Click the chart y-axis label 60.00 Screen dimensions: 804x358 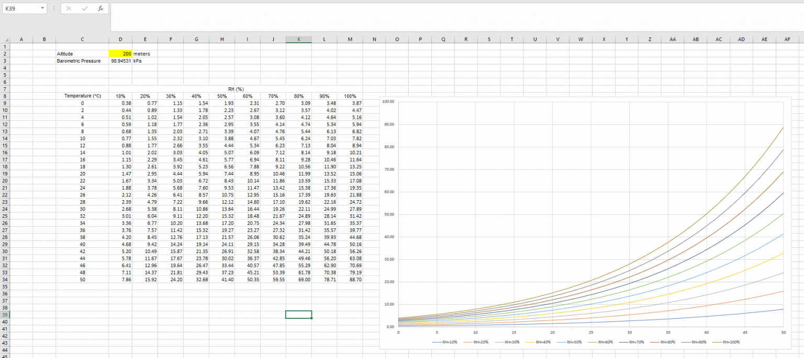pyautogui.click(x=389, y=192)
